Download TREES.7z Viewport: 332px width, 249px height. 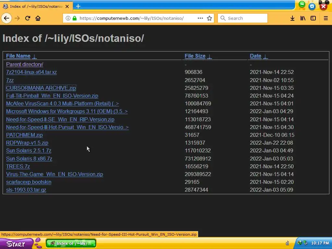pos(18,166)
